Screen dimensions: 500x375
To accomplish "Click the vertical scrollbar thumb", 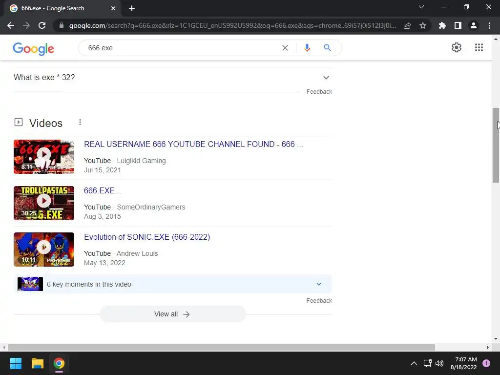I will [496, 145].
